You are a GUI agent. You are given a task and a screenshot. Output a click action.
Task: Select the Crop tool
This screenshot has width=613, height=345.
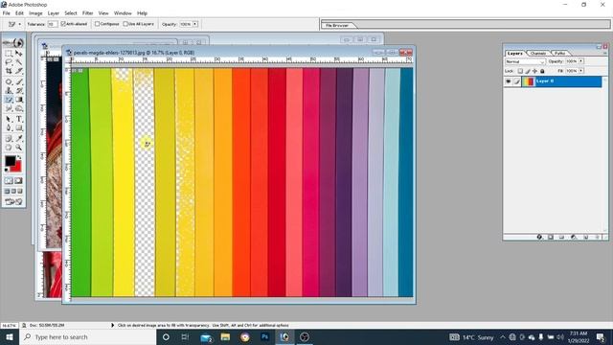pyautogui.click(x=9, y=71)
